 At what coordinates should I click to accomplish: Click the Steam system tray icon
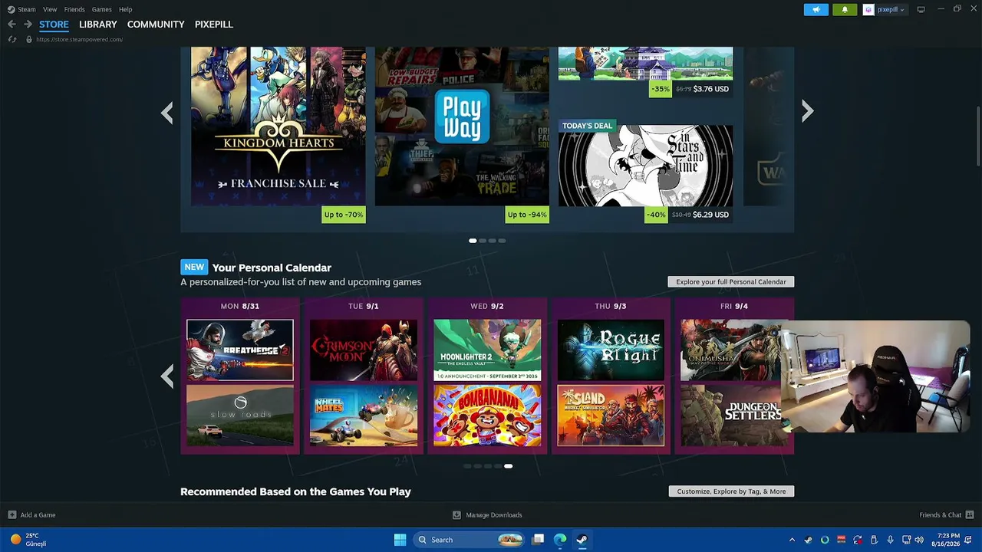pos(808,540)
